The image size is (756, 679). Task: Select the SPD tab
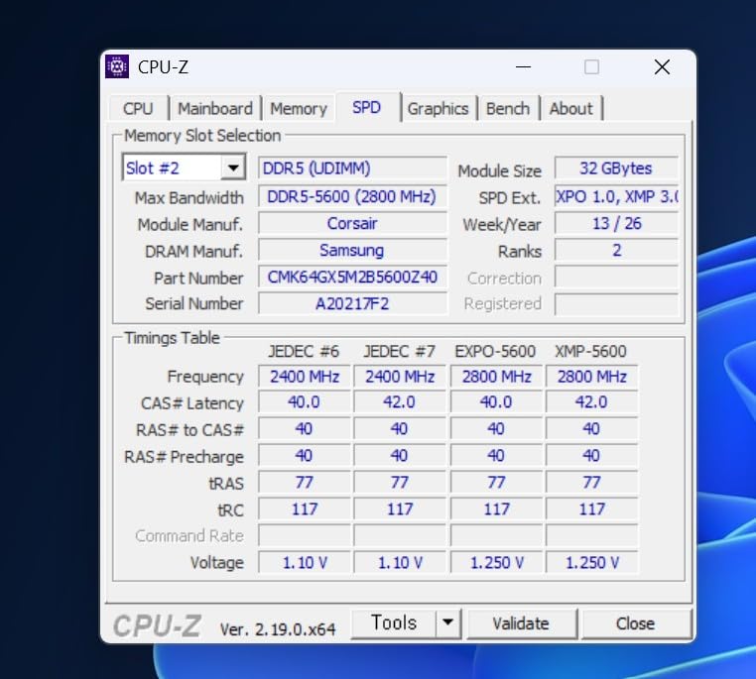pyautogui.click(x=367, y=107)
